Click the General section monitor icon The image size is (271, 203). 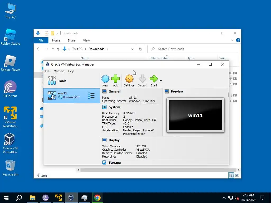click(x=104, y=91)
